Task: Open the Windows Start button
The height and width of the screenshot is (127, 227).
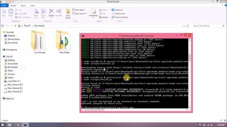Action: click(2, 125)
